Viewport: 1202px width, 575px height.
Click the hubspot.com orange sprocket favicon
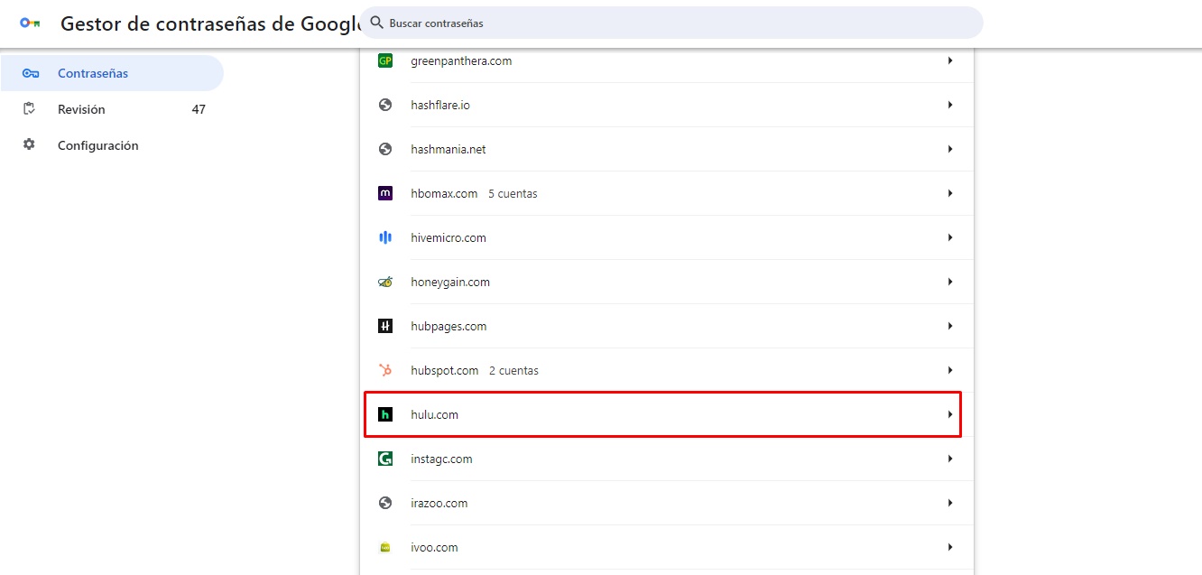(385, 370)
